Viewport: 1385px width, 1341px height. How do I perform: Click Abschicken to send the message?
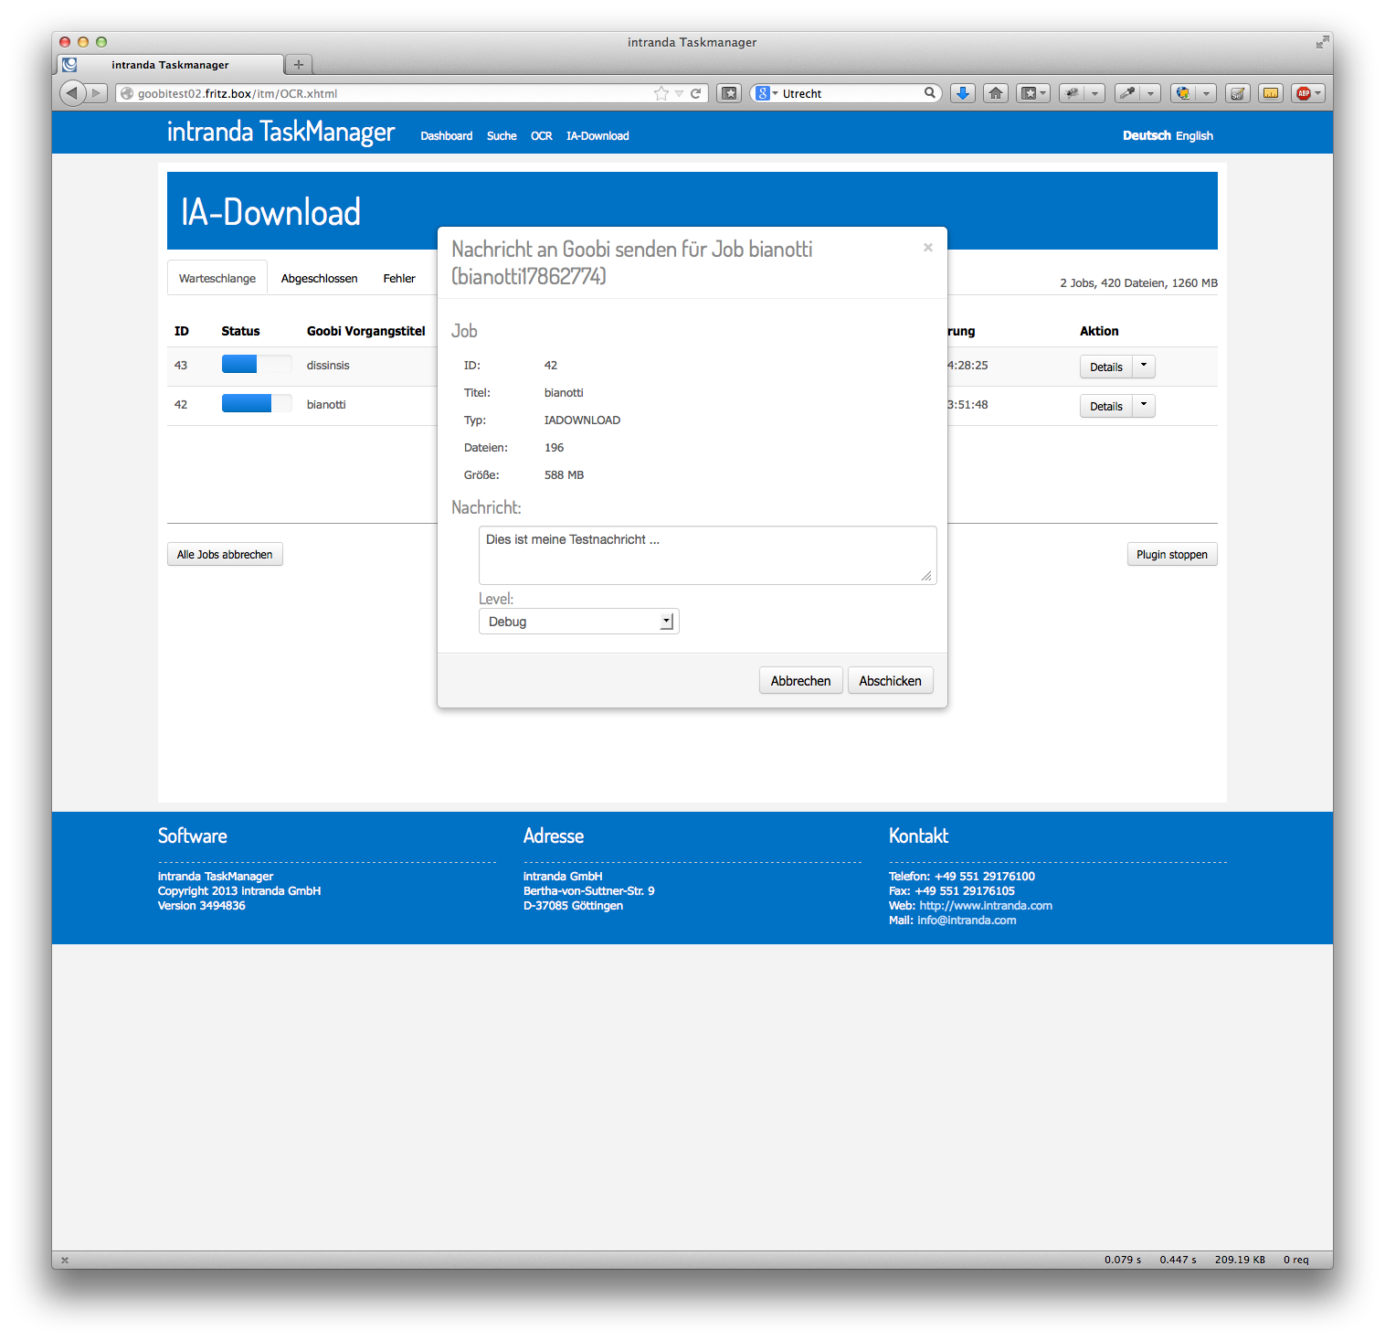[x=891, y=681]
